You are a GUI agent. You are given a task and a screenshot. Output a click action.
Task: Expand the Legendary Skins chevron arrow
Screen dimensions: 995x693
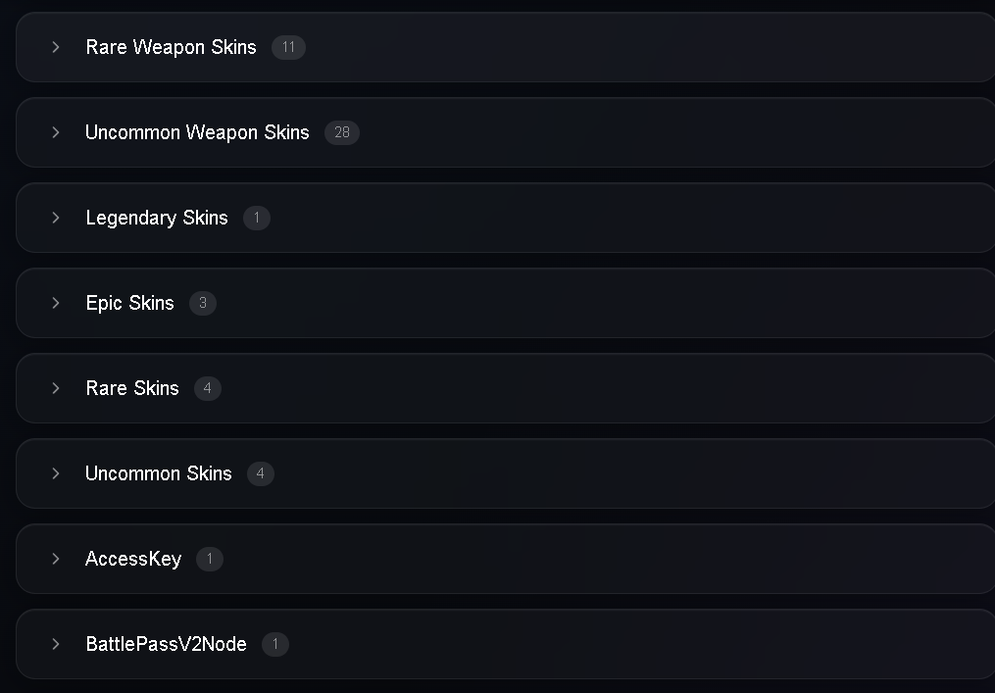[56, 218]
